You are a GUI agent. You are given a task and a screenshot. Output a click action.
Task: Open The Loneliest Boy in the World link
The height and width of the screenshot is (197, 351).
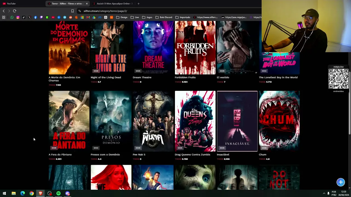pos(278,77)
